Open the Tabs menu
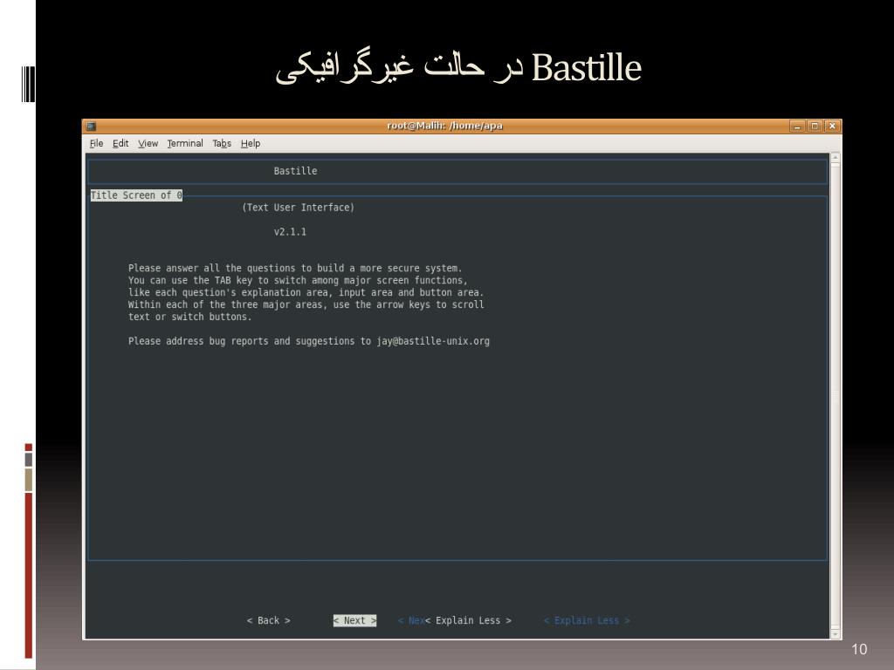 222,144
